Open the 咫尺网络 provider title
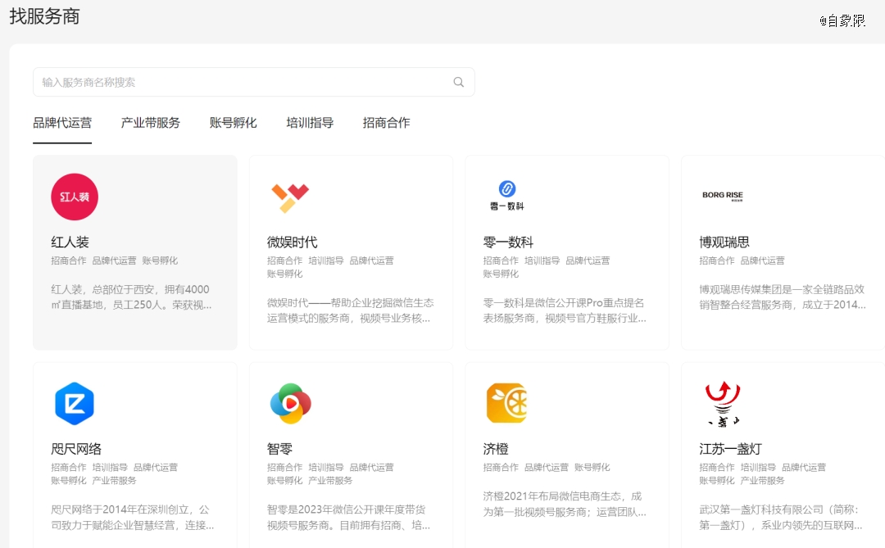 click(76, 449)
